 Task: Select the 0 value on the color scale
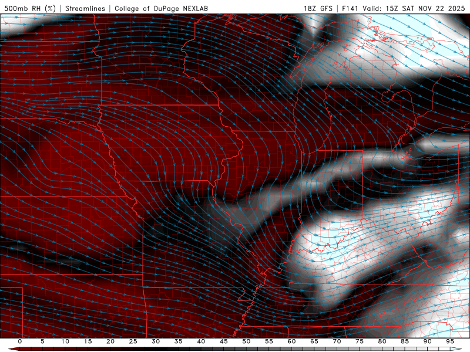point(20,341)
